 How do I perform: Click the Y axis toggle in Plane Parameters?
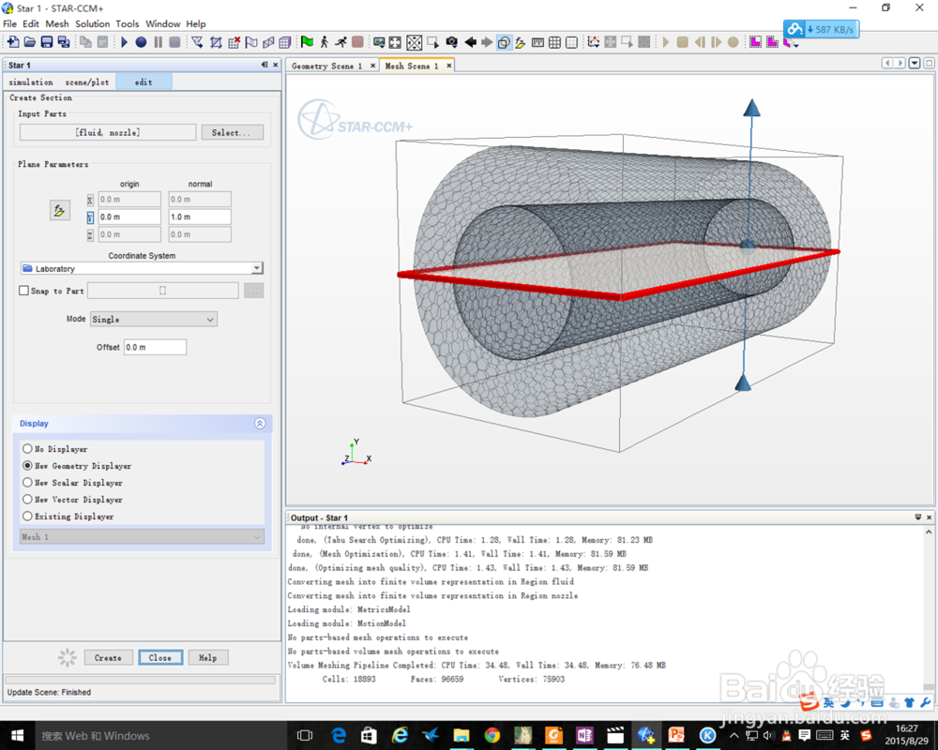[x=90, y=217]
